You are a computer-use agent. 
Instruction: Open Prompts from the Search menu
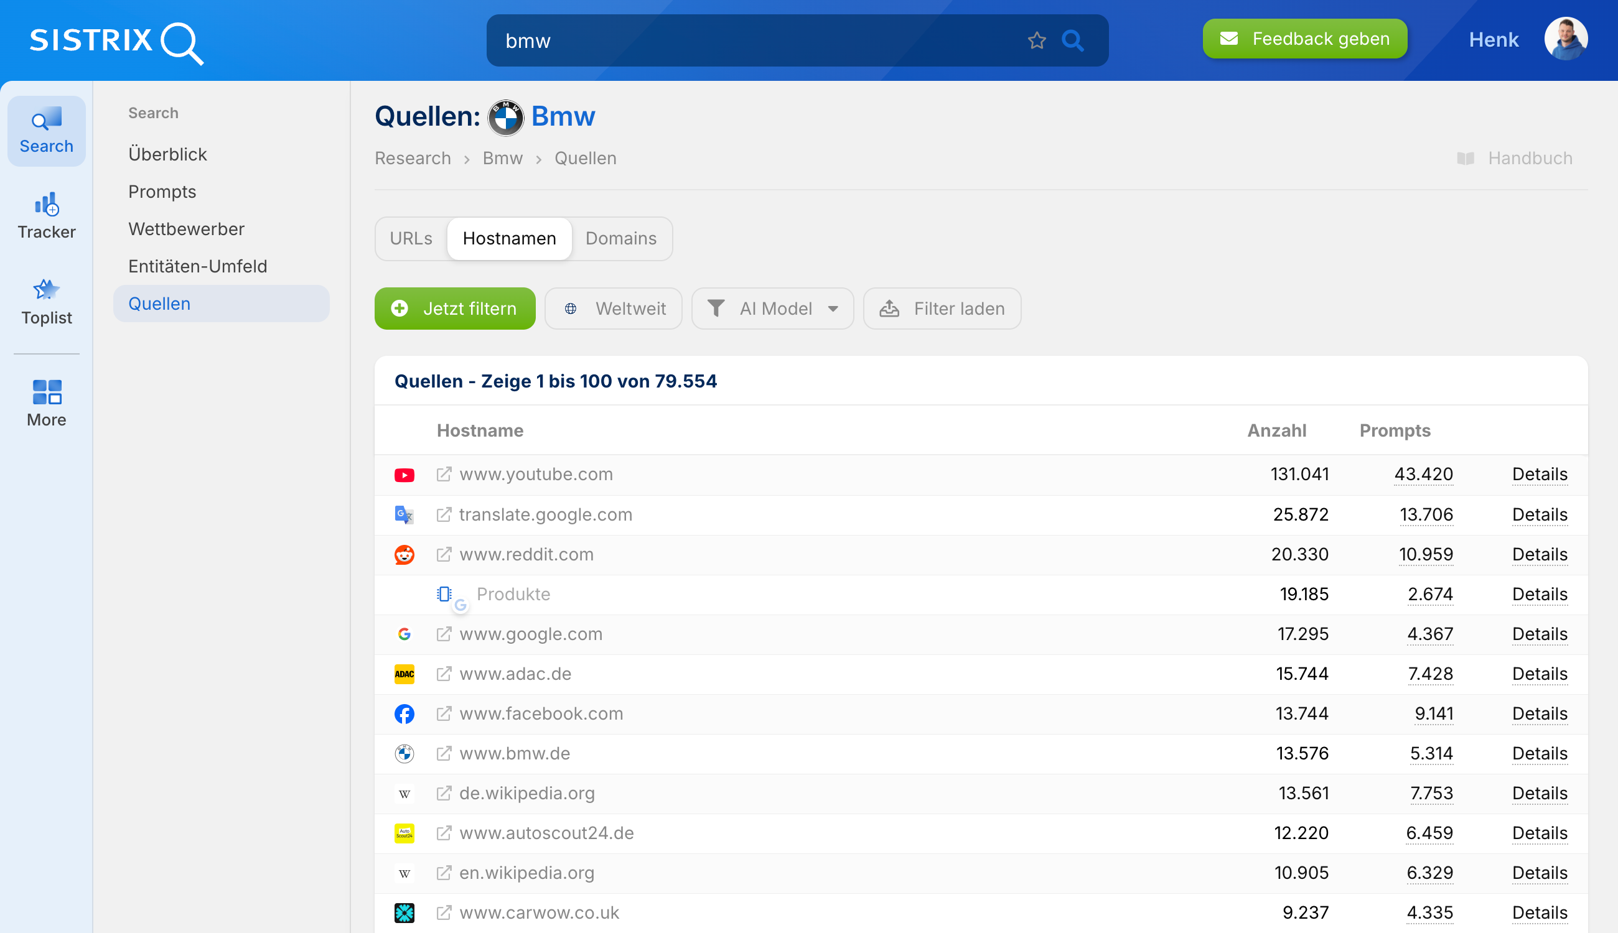(x=162, y=191)
